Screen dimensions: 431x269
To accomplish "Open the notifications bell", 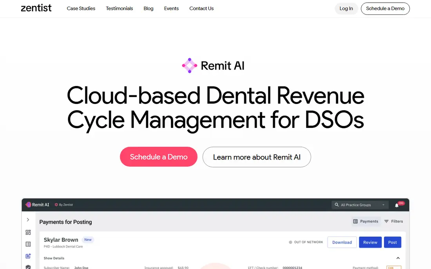I will pos(397,205).
